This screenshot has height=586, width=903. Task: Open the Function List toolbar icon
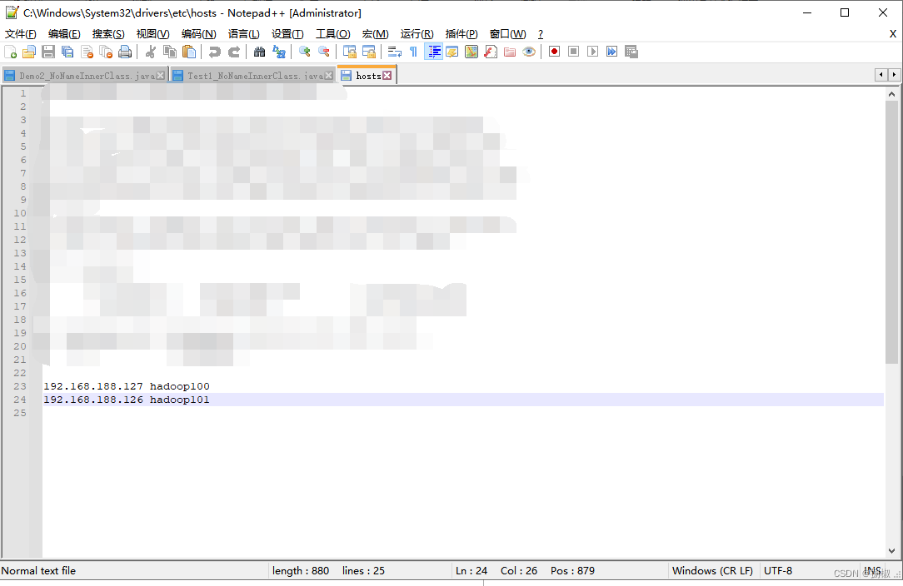(x=491, y=52)
